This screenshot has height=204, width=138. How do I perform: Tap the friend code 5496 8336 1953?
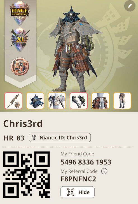pyautogui.click(x=86, y=162)
